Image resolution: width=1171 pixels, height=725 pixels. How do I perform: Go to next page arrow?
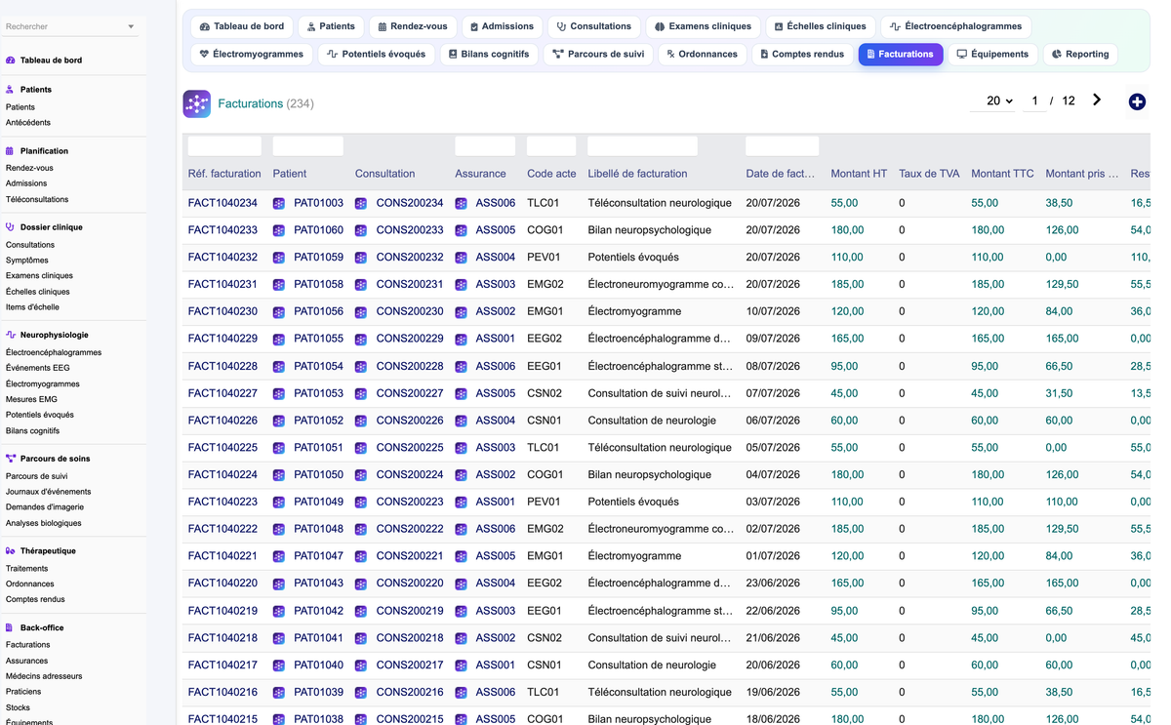(x=1097, y=100)
